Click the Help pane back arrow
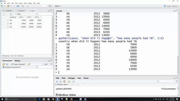 57,81
